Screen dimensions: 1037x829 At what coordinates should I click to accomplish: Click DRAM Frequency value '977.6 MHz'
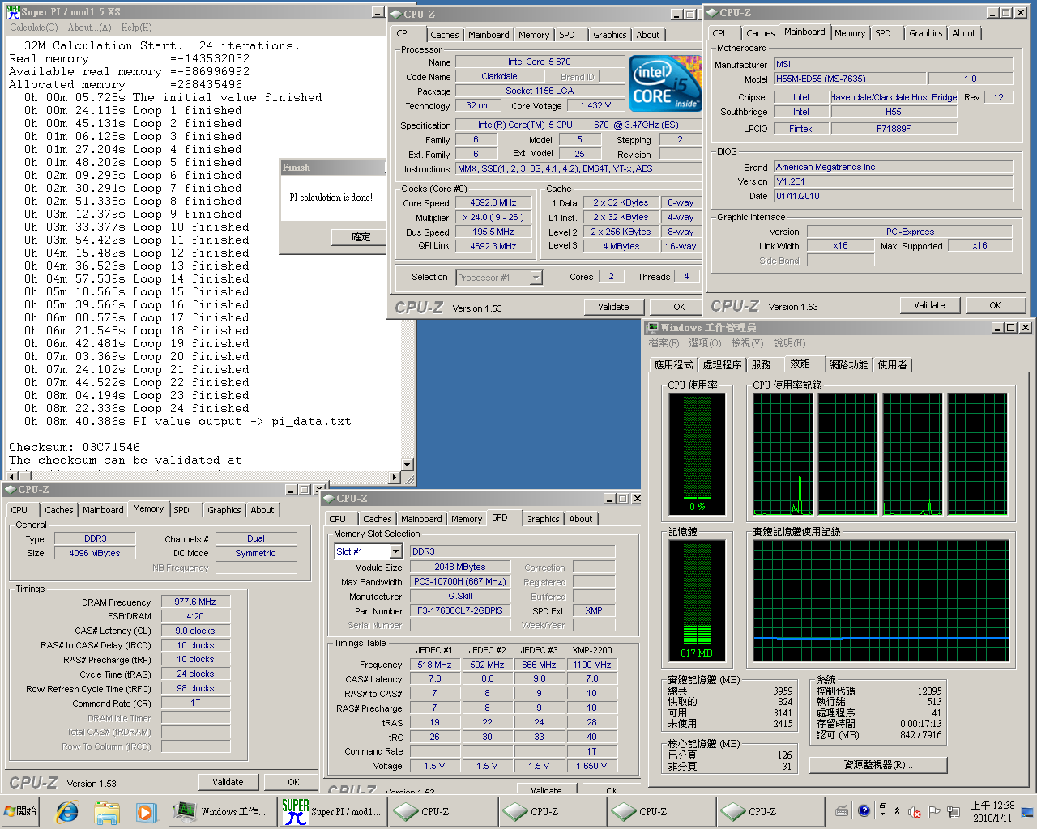tap(195, 602)
